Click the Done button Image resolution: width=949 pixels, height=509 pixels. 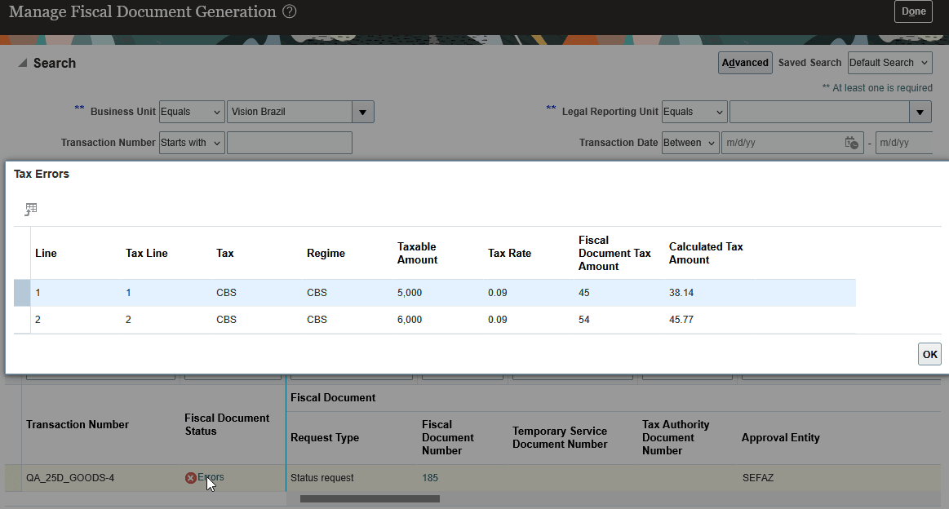(913, 11)
